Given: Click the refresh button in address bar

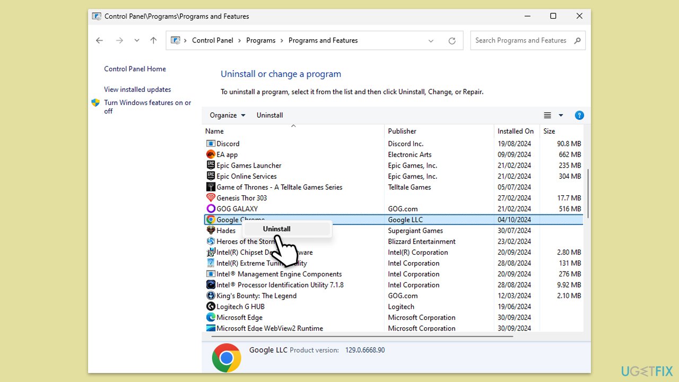Looking at the screenshot, I should [x=452, y=40].
